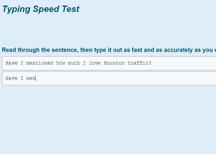The height and width of the screenshot is (154, 216).
Task: Click "traffic?" in the sample sentence
Action: point(140,63)
